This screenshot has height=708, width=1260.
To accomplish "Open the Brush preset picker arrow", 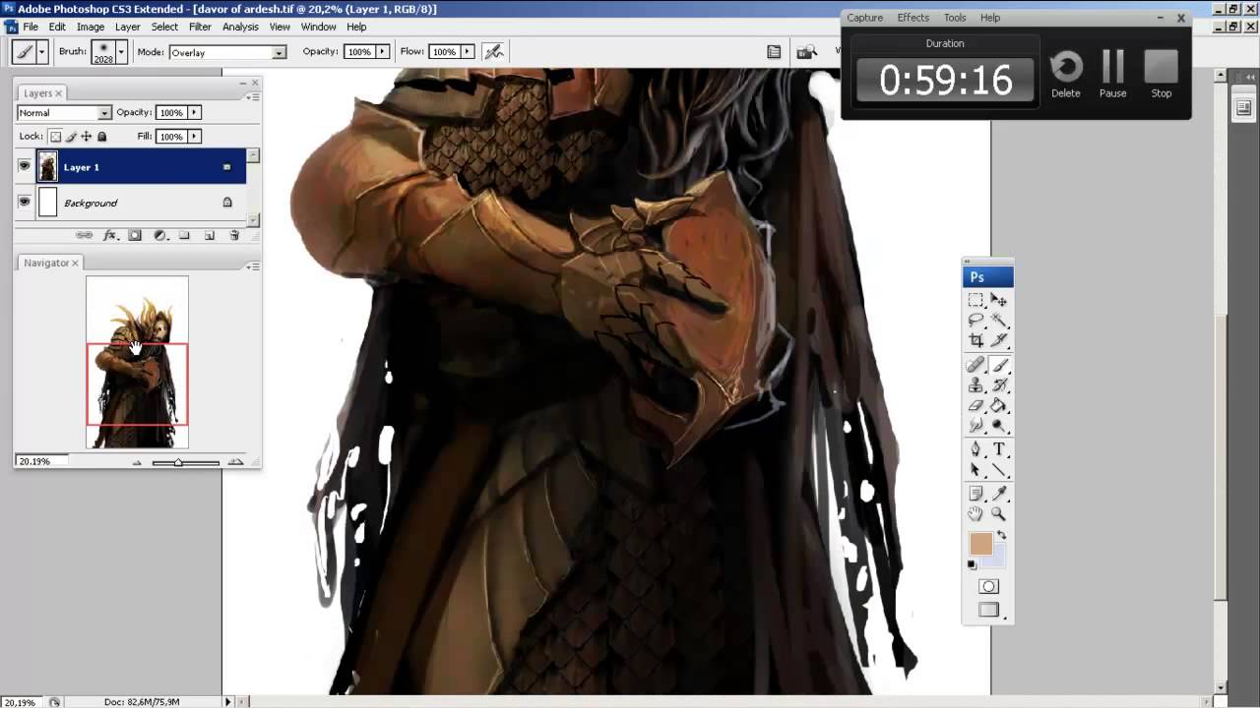I will (120, 52).
